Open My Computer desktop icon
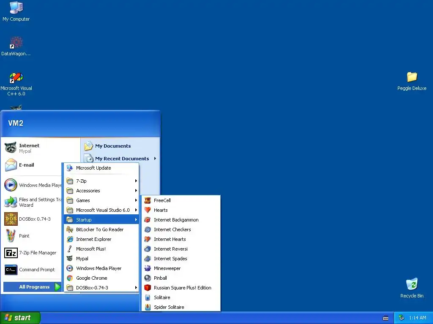This screenshot has height=324, width=433. [16, 8]
